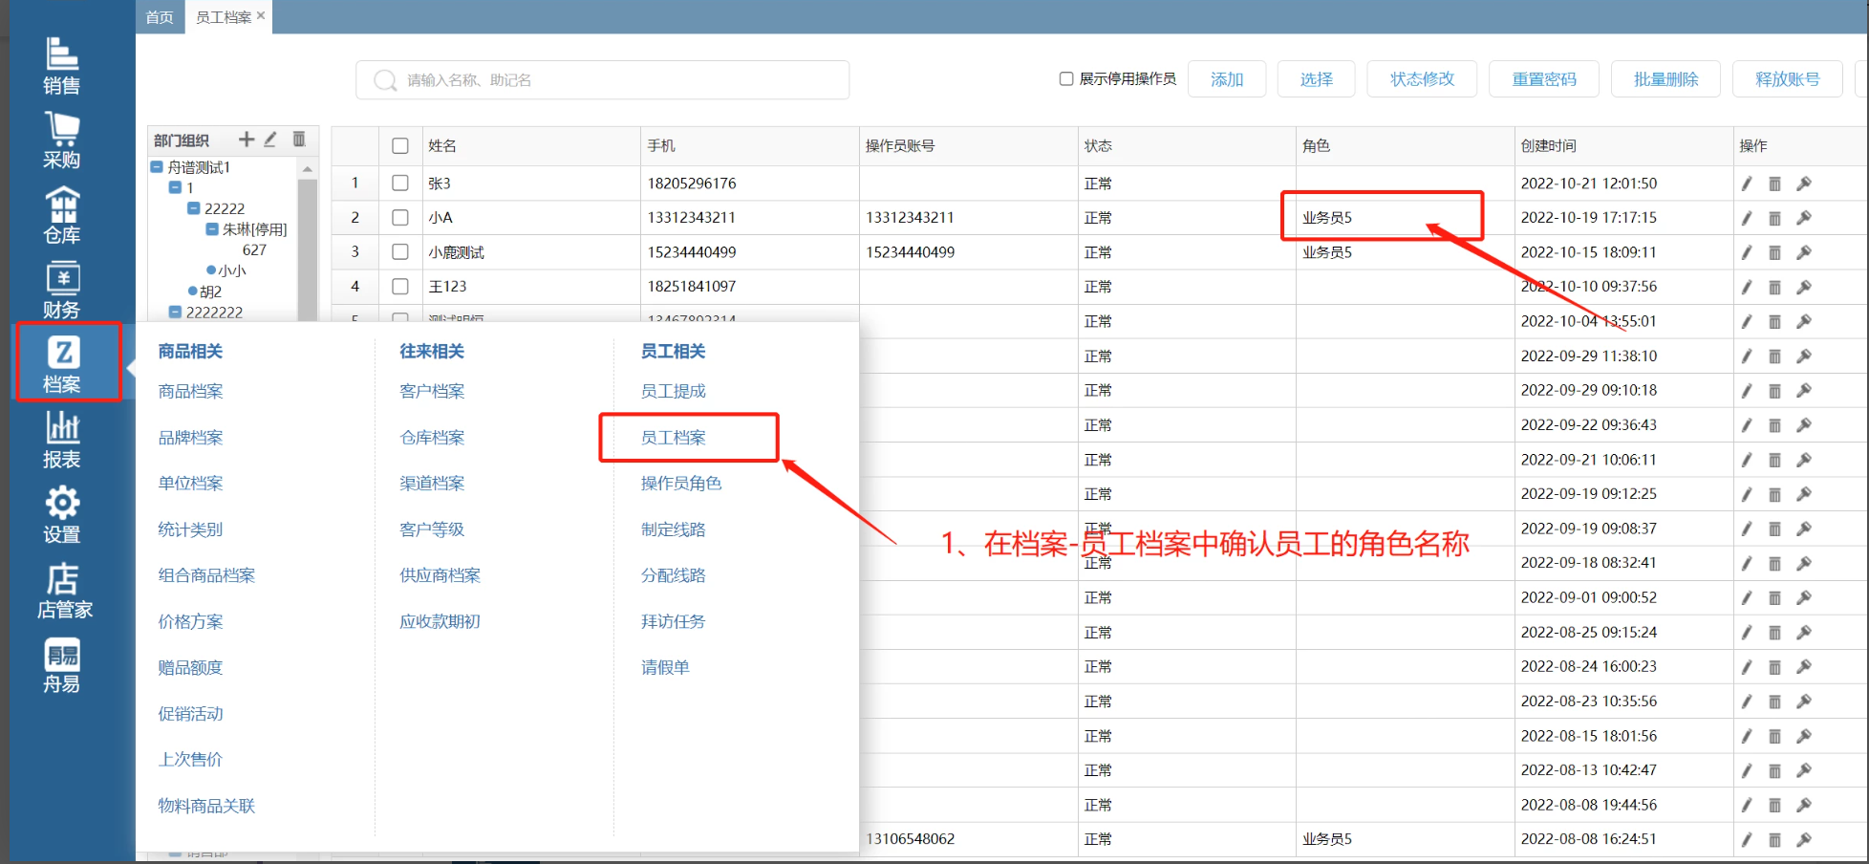
Task: Click the add department plus icon
Action: 247,140
